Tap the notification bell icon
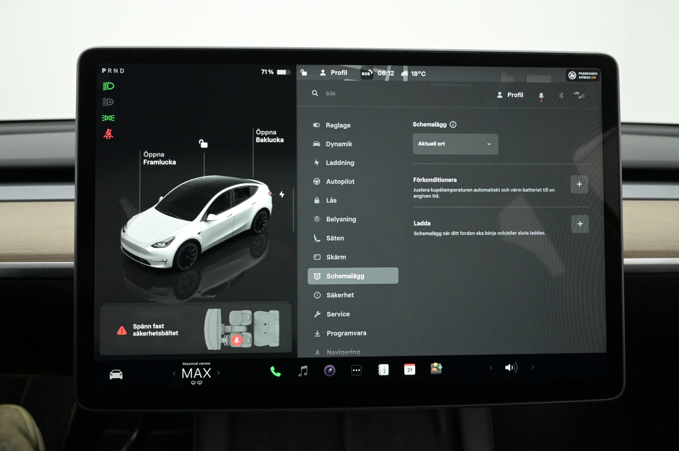 [541, 95]
